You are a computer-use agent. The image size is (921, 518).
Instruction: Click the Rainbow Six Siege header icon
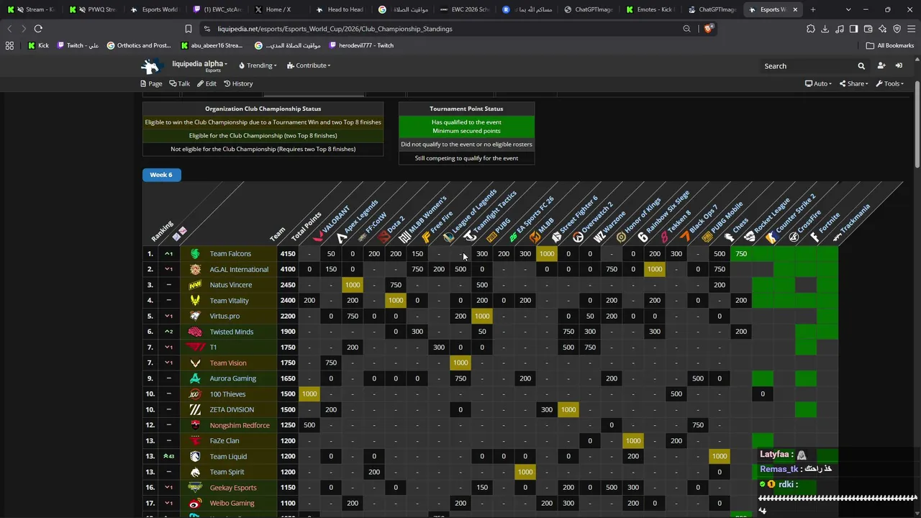click(643, 237)
